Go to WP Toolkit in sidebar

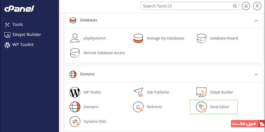click(19, 45)
